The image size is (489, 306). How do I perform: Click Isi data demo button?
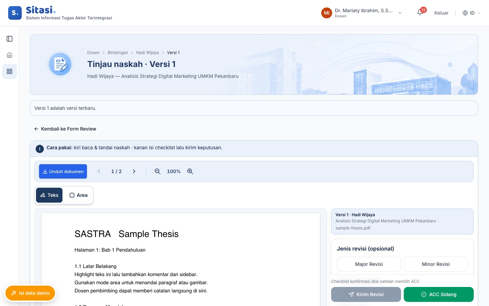30,293
